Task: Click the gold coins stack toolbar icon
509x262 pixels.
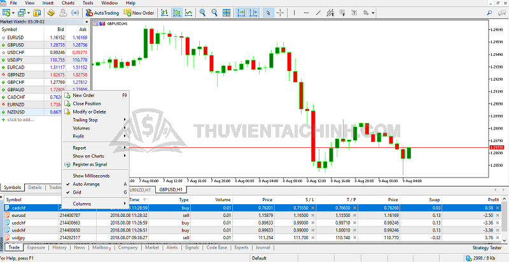Action: tap(37, 13)
